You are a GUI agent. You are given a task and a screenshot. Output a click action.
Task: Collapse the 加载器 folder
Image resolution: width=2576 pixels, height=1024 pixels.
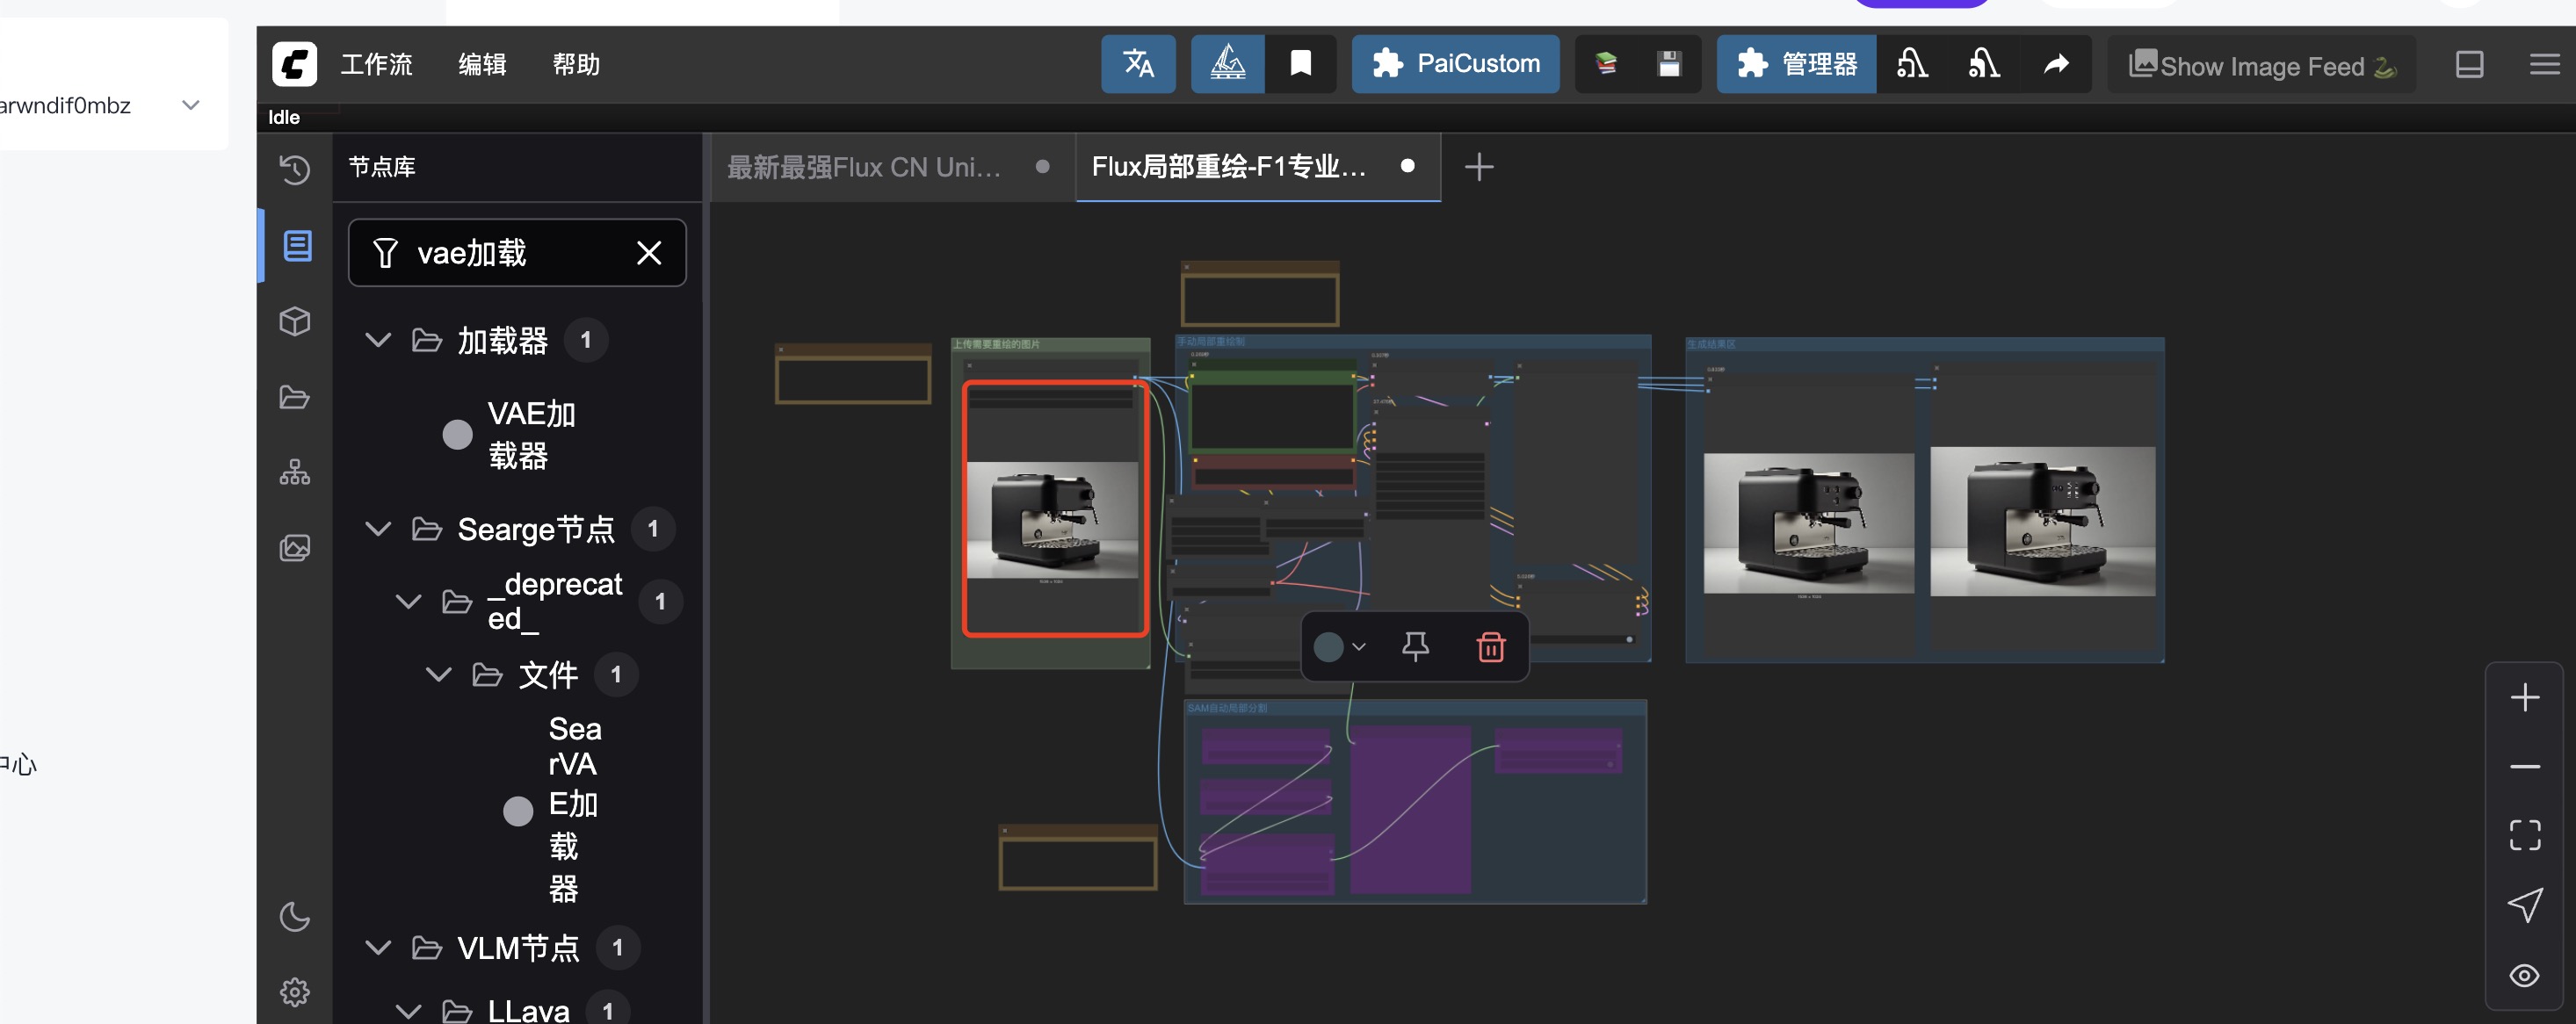[378, 340]
